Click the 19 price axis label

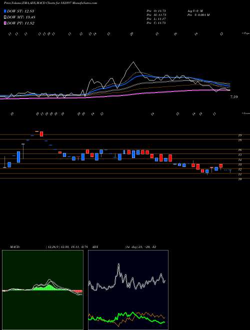click(x=239, y=135)
